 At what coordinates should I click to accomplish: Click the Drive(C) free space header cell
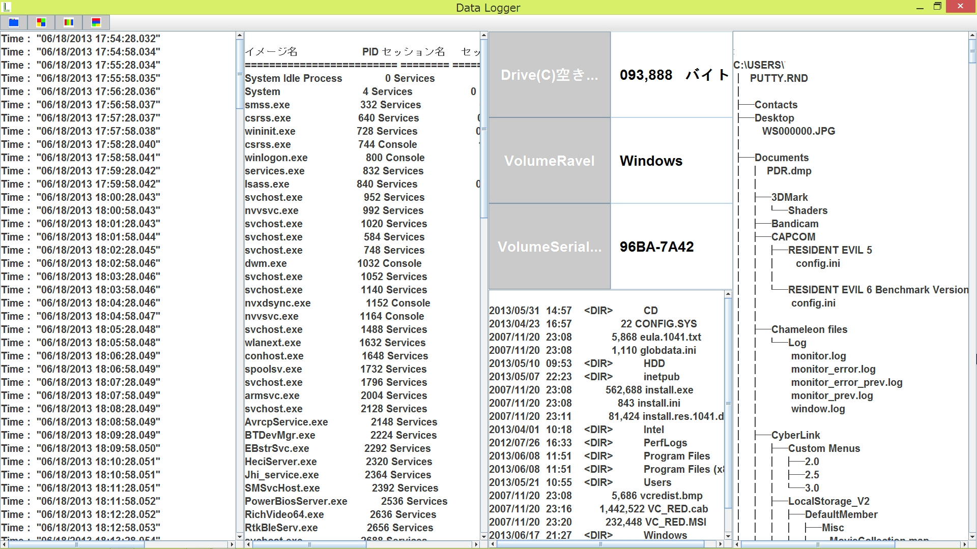[549, 75]
